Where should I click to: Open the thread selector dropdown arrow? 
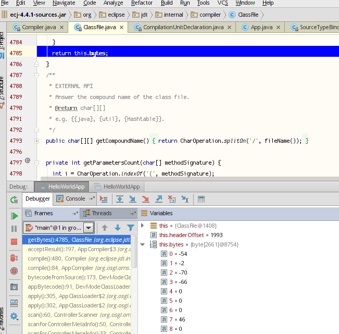point(89,228)
